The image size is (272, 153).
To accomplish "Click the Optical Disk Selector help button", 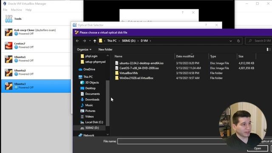I will [x=206, y=25].
